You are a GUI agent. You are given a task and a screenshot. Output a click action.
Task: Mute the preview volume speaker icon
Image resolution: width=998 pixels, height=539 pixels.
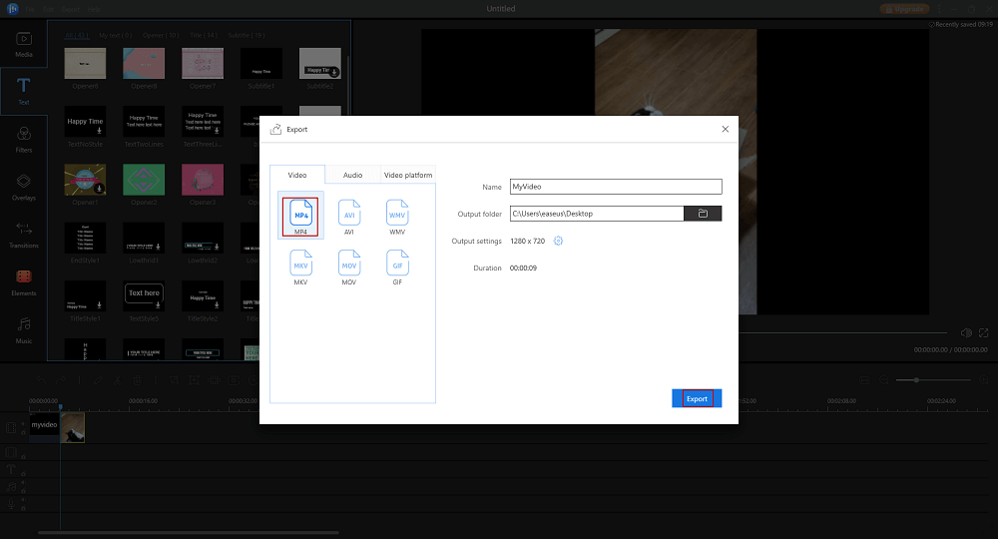[965, 332]
